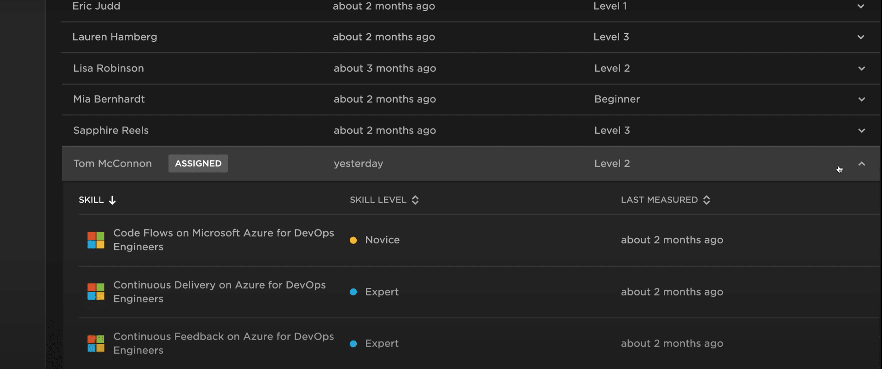This screenshot has width=882, height=369.
Task: Click Expert level for Continuous Feedback skill
Action: pyautogui.click(x=382, y=343)
